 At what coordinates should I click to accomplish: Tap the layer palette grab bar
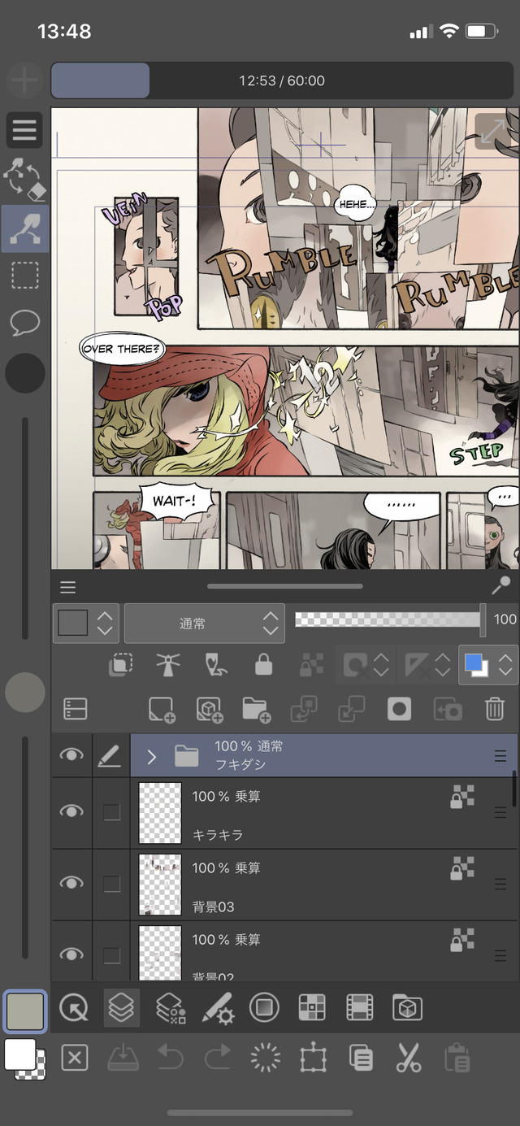pyautogui.click(x=284, y=586)
